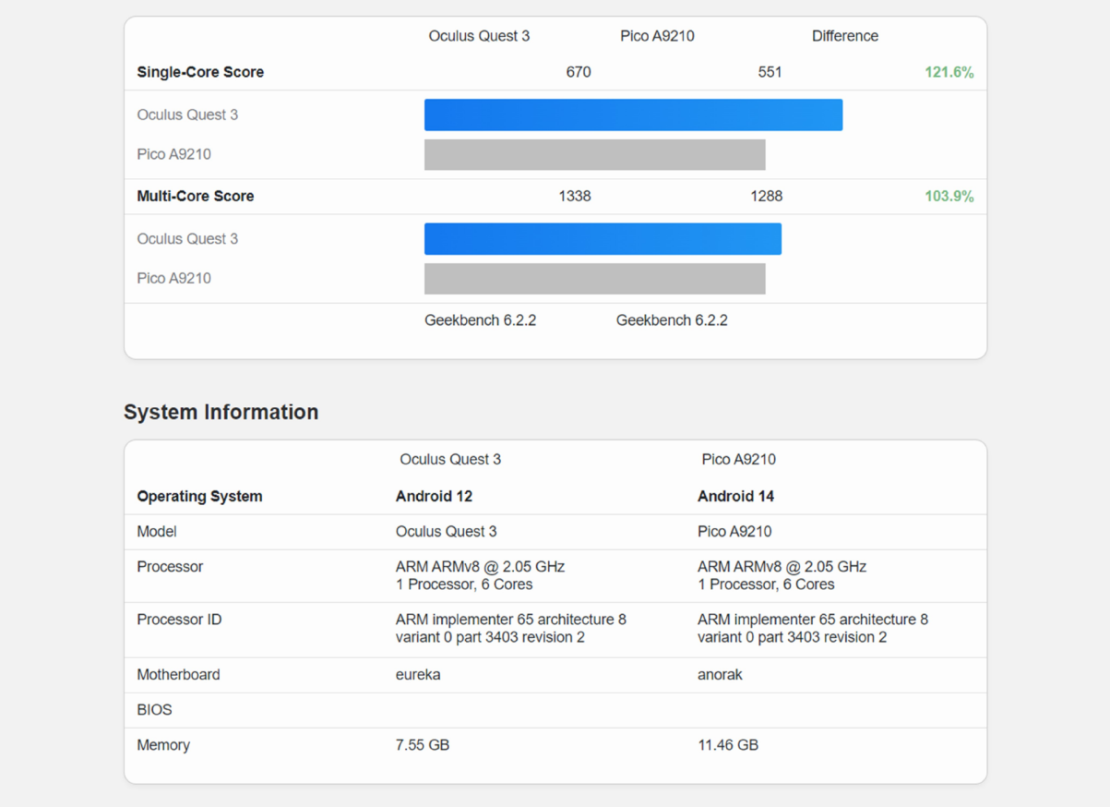The width and height of the screenshot is (1110, 807).
Task: Select the Android 12 value
Action: tap(434, 496)
